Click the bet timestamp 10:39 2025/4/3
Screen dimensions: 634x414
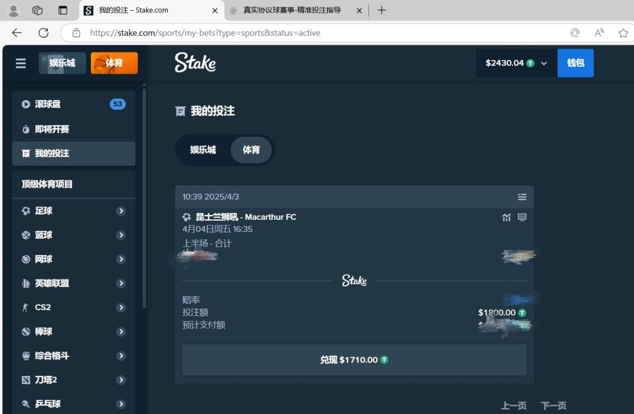coord(211,197)
